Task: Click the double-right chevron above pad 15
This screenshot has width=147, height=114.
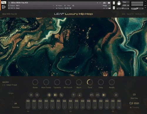Action: click(x=116, y=95)
